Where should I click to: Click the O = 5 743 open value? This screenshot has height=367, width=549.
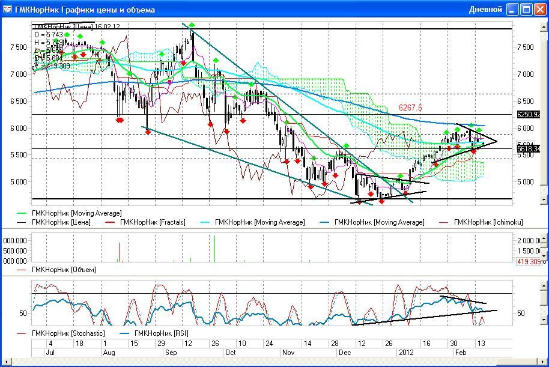(x=49, y=35)
